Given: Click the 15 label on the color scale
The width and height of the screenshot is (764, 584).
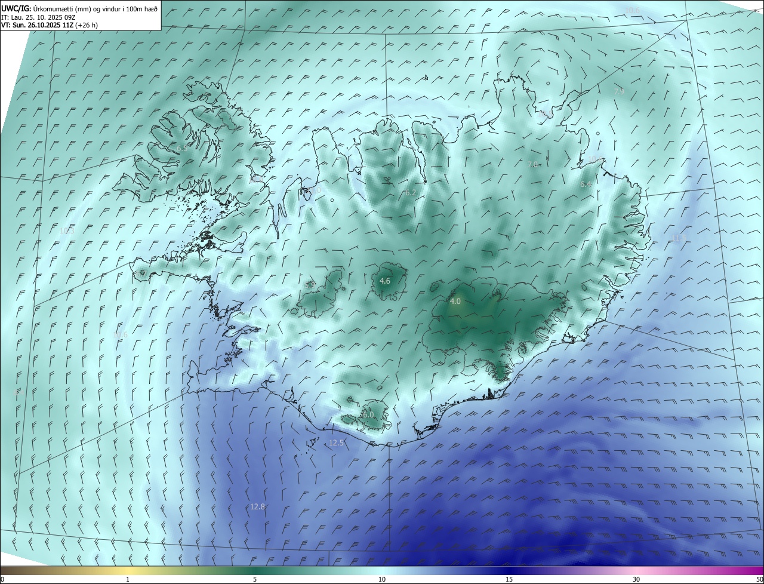Looking at the screenshot, I should coord(509,579).
